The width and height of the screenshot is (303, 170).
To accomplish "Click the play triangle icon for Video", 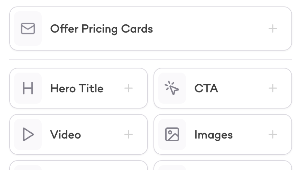I will pyautogui.click(x=28, y=134).
